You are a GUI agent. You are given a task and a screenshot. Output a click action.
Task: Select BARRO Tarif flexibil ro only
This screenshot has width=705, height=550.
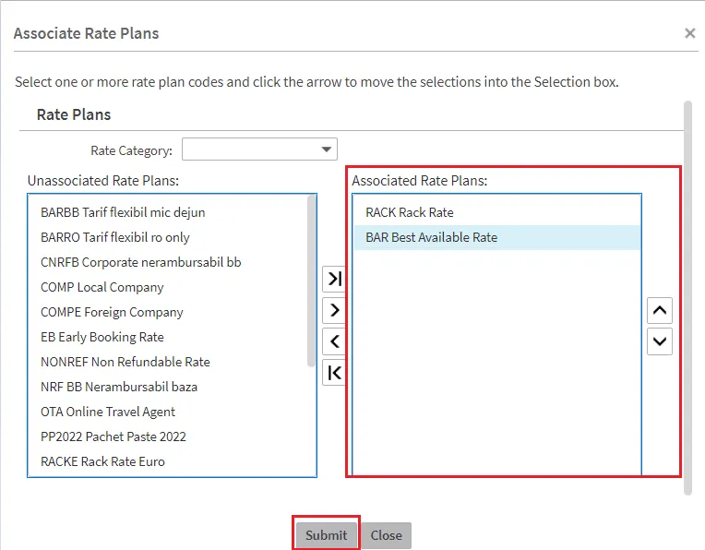click(x=115, y=237)
